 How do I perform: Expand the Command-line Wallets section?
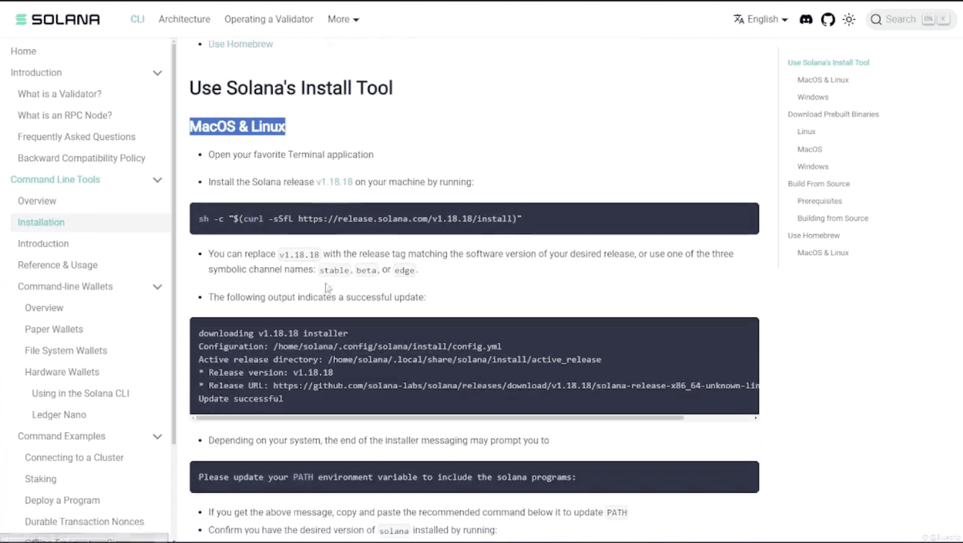tap(157, 287)
